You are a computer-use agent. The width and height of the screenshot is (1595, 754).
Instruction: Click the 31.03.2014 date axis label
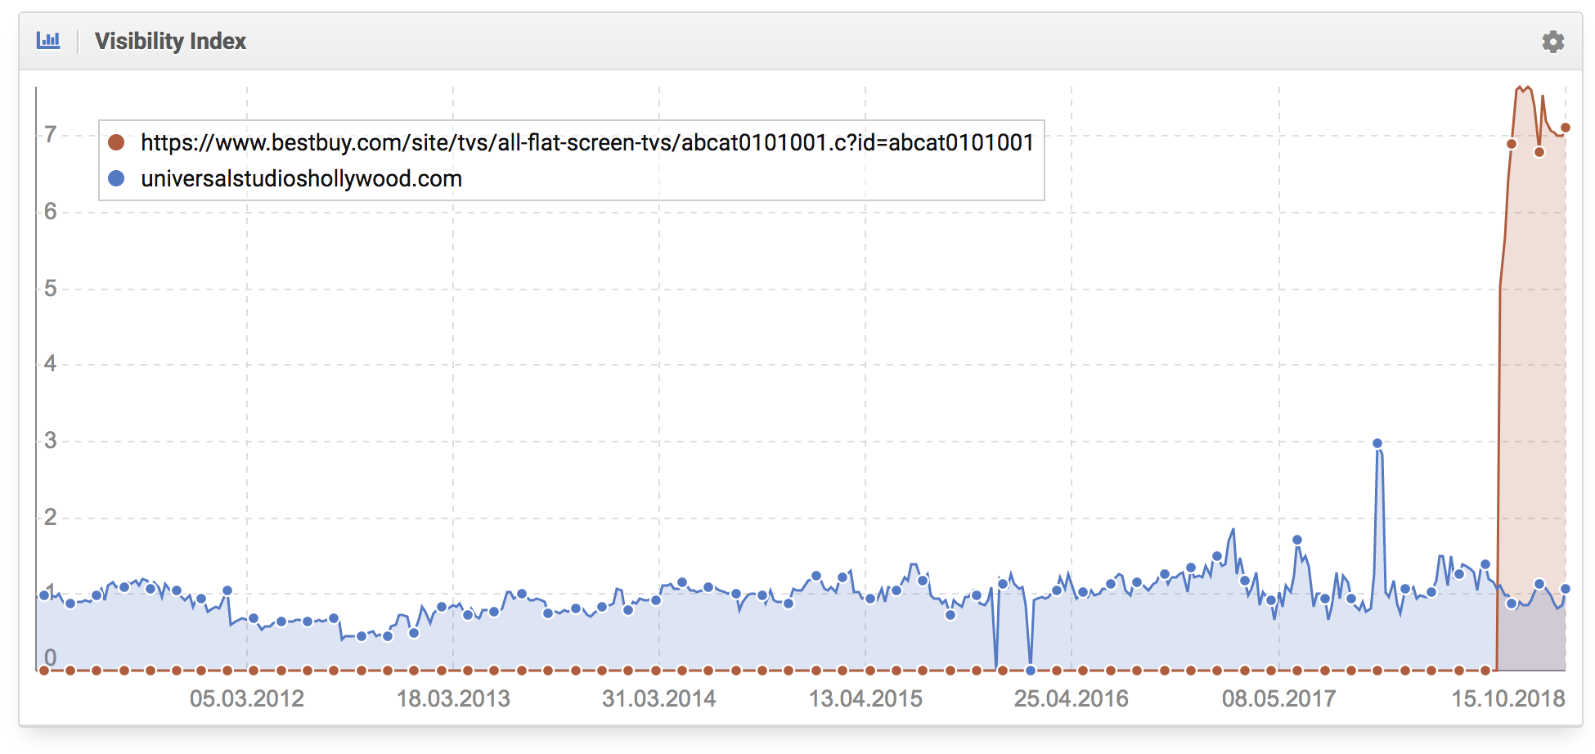659,698
